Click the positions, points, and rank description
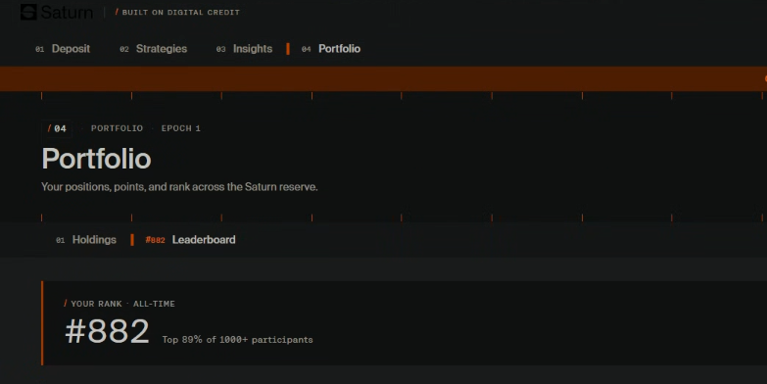 pos(179,187)
